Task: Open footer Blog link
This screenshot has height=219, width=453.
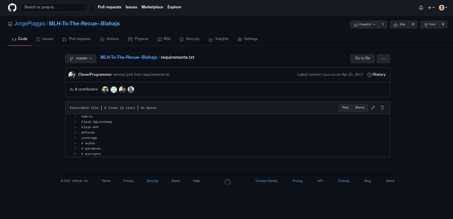Action: coord(368,181)
